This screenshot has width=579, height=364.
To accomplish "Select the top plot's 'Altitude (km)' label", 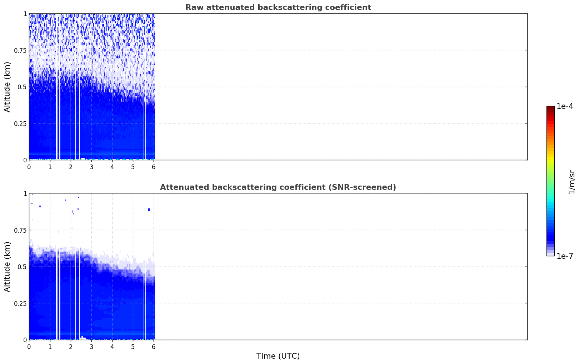I will pyautogui.click(x=8, y=87).
